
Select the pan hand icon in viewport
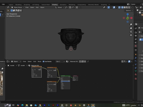(x=131, y=28)
